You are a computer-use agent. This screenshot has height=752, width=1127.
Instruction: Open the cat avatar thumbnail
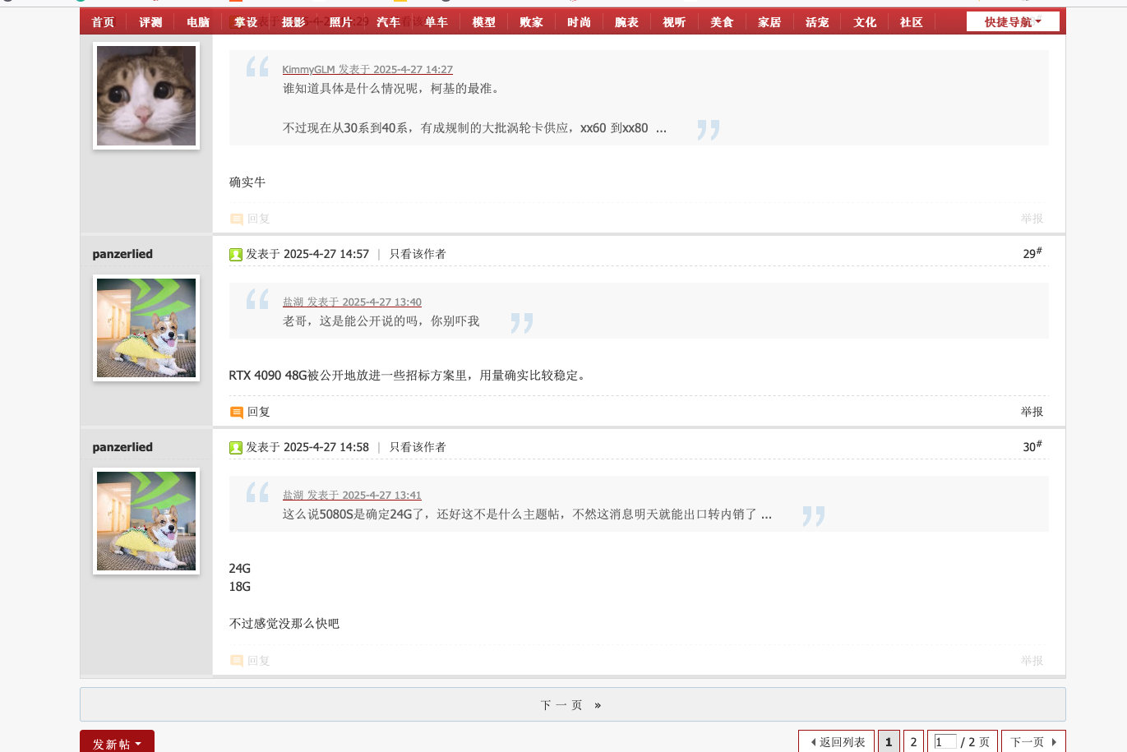coord(146,95)
